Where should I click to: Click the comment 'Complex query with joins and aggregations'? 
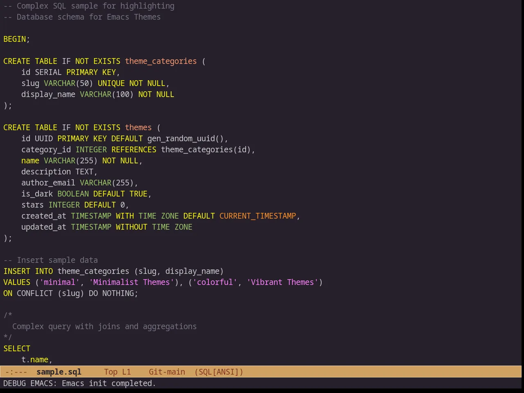click(x=104, y=326)
